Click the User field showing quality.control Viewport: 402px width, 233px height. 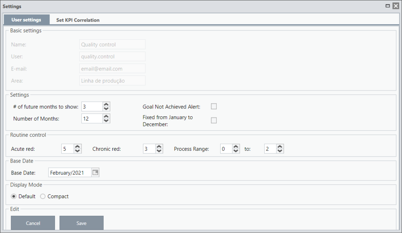[112, 56]
